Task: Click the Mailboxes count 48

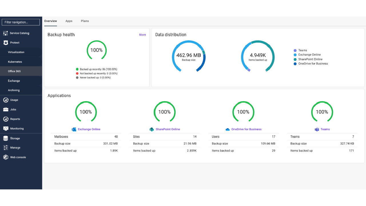Action: (116, 137)
